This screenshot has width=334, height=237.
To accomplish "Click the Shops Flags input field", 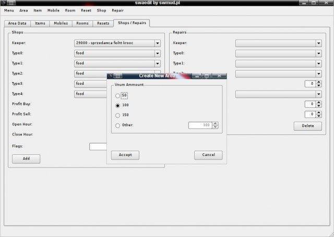I will (98, 146).
